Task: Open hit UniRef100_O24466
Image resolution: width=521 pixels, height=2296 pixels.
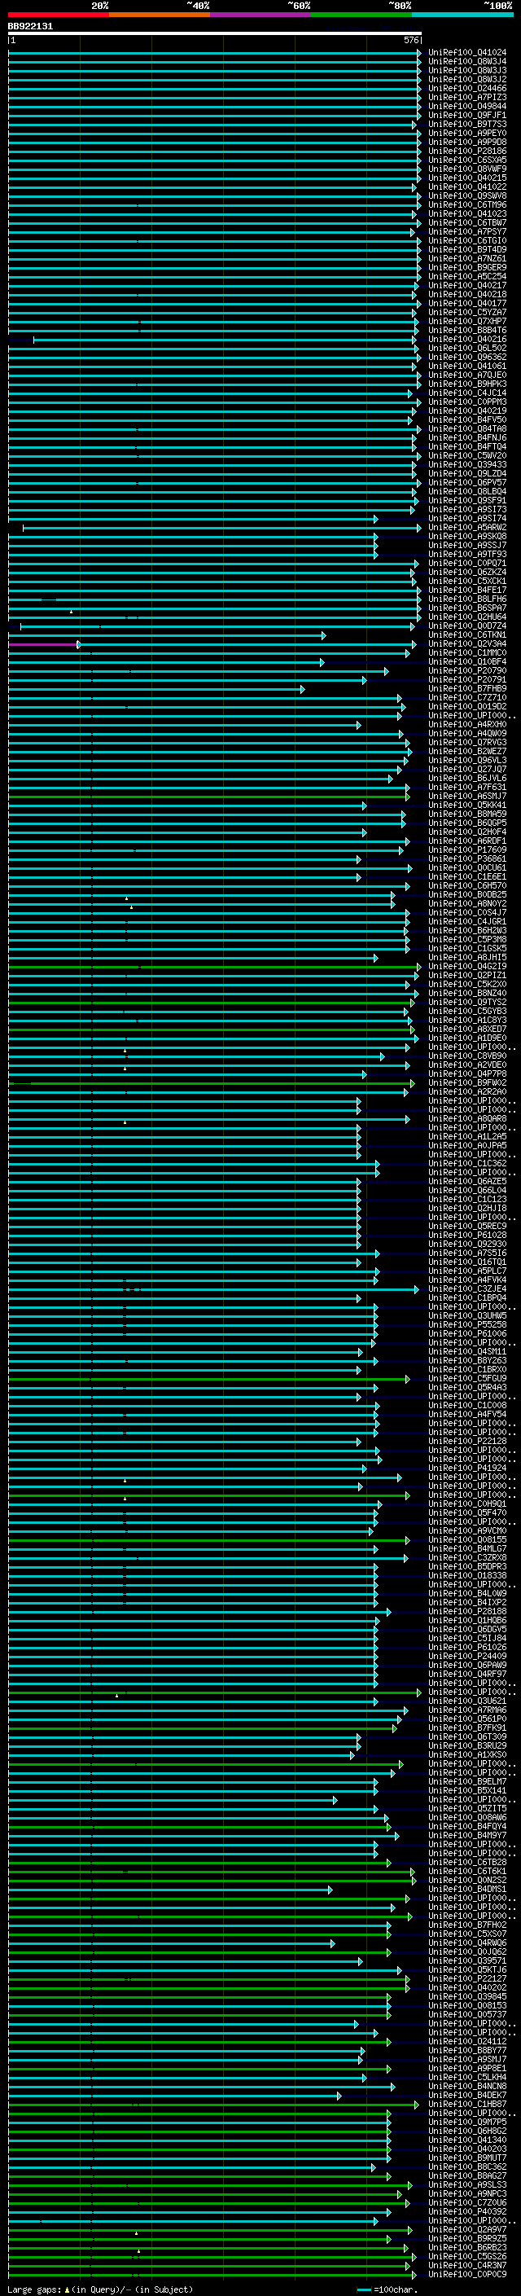Action: pyautogui.click(x=467, y=88)
